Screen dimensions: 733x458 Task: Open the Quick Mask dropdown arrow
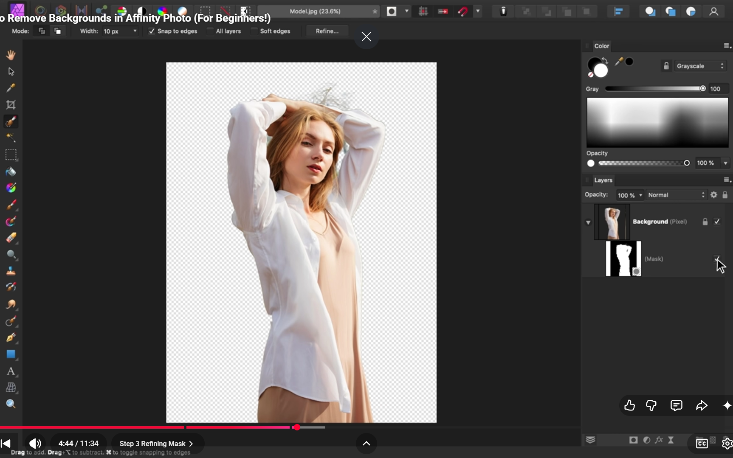click(407, 11)
